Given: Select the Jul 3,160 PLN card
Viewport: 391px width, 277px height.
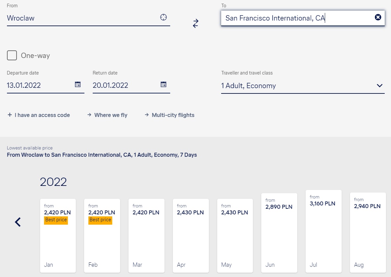Looking at the screenshot, I should (x=323, y=231).
